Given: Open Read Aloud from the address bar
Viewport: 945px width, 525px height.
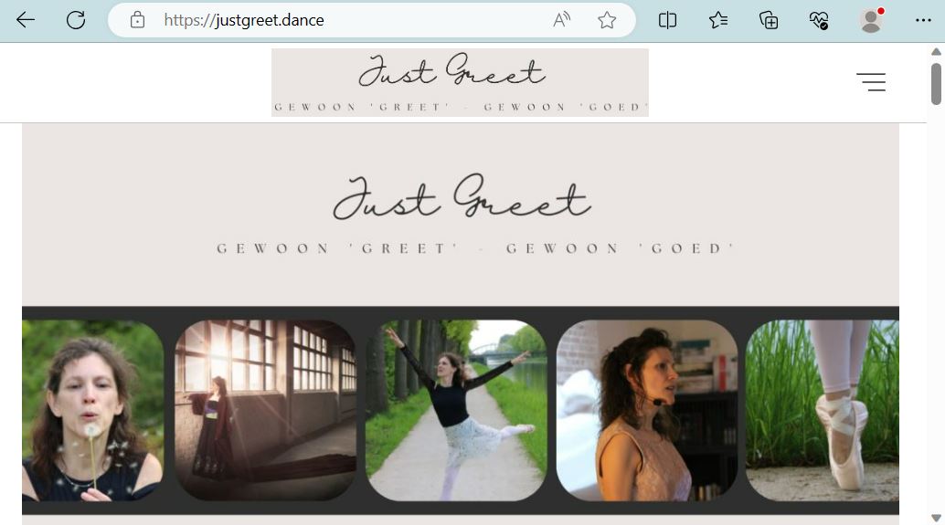Looking at the screenshot, I should [562, 20].
